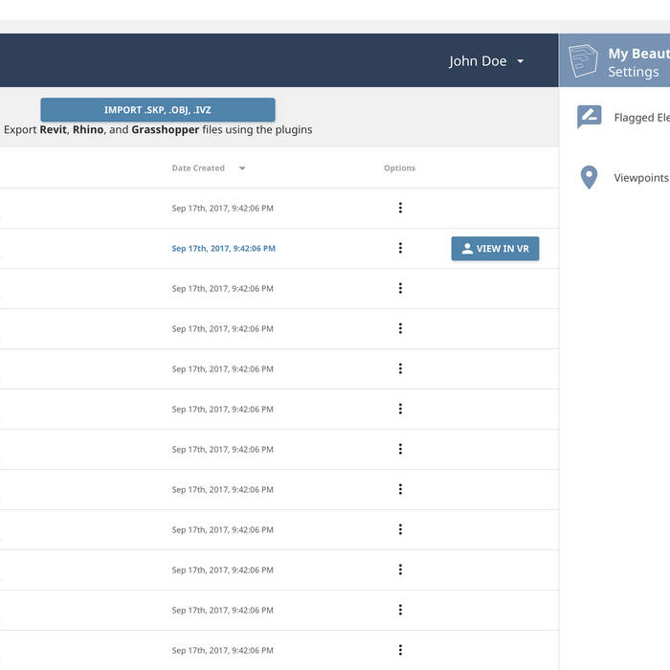670x670 pixels.
Task: Open the Settings link in project header
Action: [x=633, y=72]
